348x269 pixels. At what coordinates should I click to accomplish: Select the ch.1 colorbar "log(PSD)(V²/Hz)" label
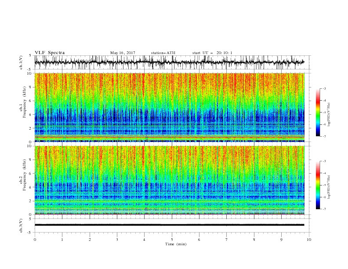point(329,115)
